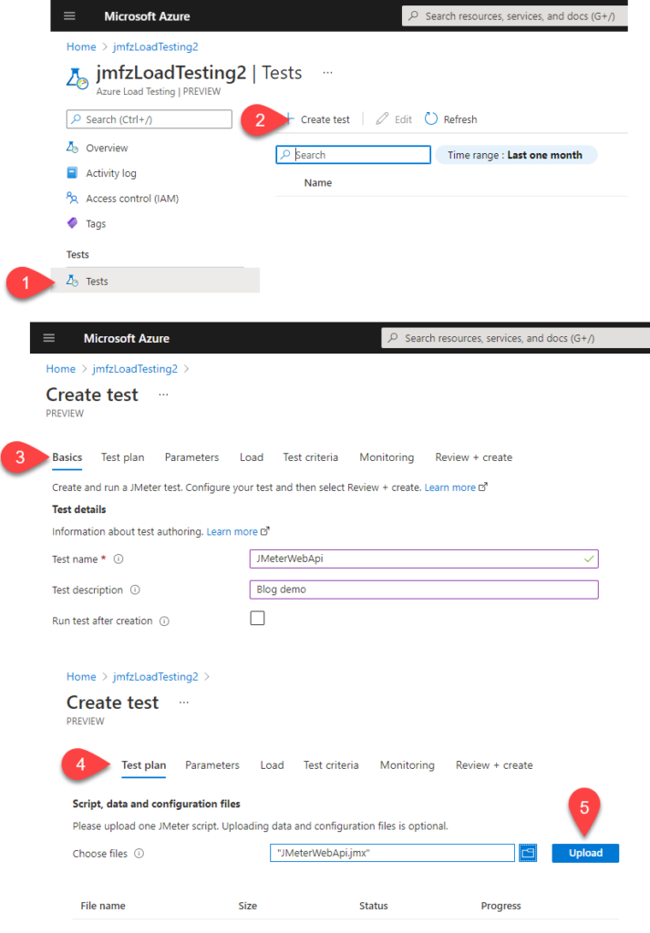This screenshot has height=933, width=650.
Task: Select the Tests flask icon in sidebar
Action: [72, 281]
